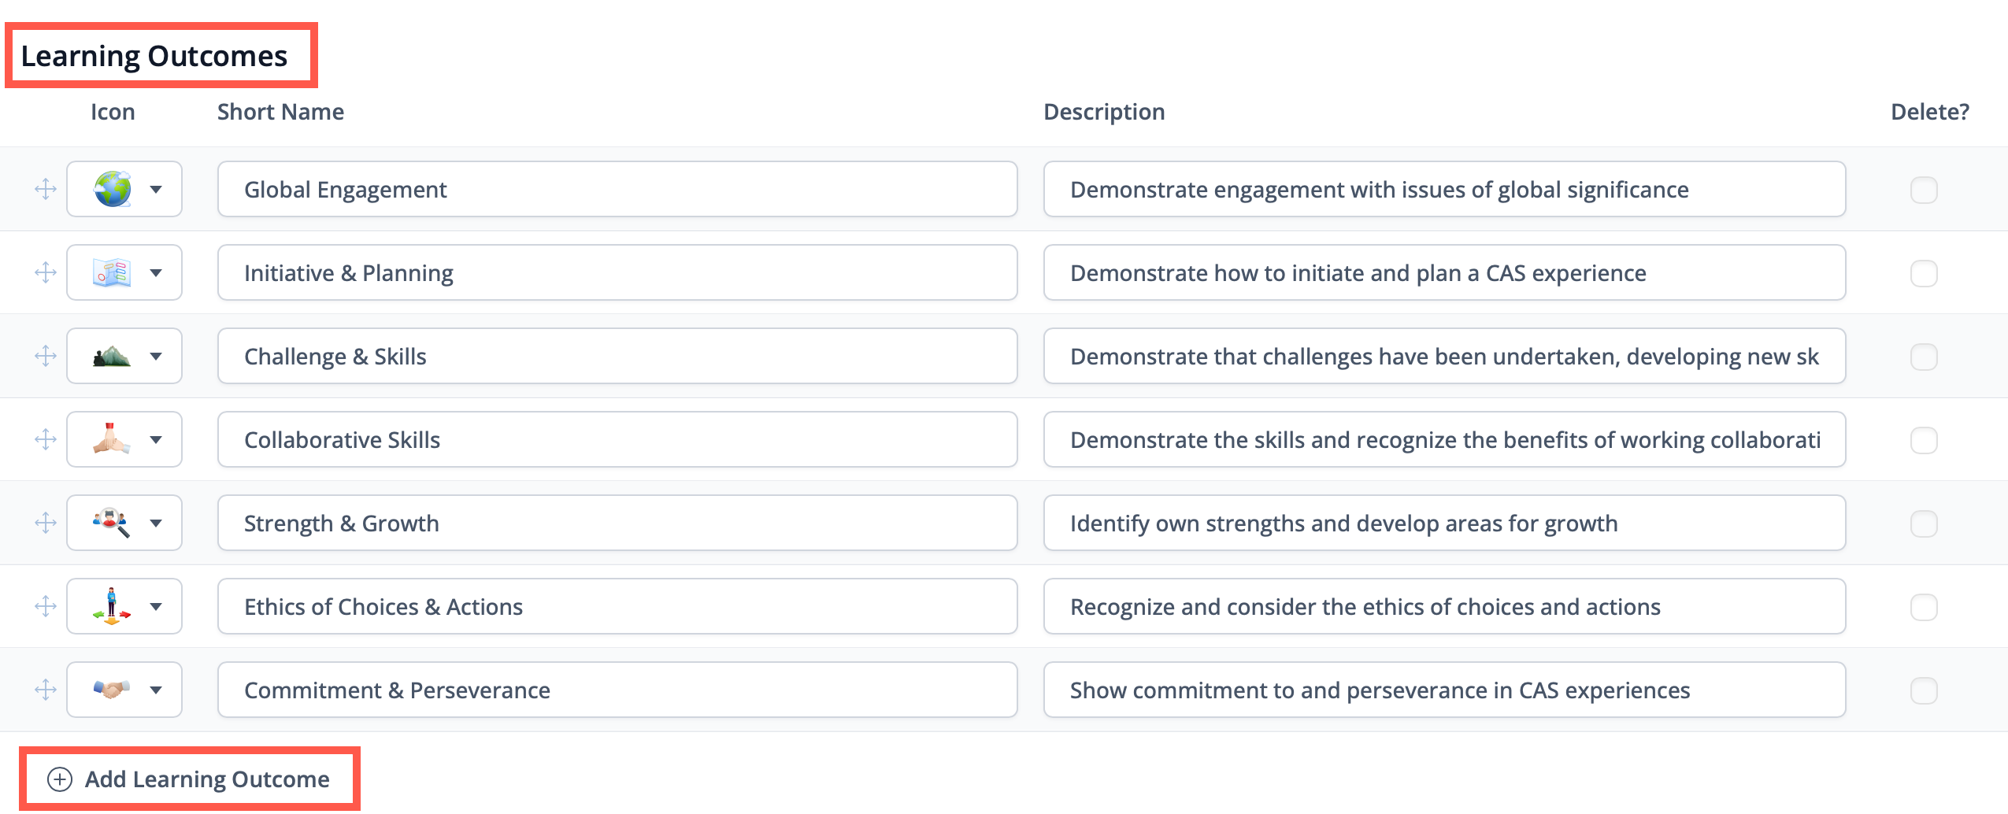Click the handshake icon for Commitment & Perseverance
Viewport: 2008px width, 814px height.
112,690
